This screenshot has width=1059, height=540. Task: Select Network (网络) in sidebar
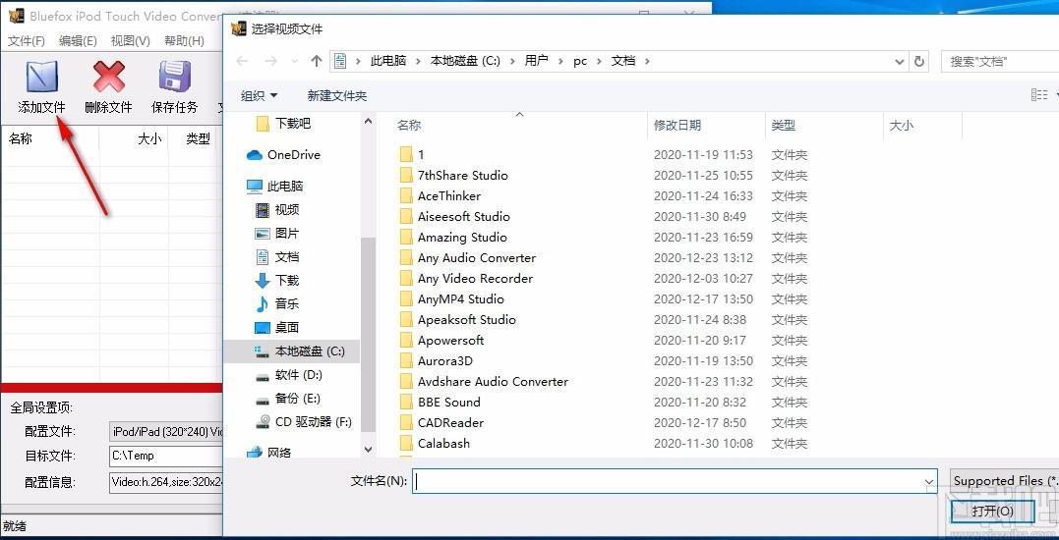pyautogui.click(x=269, y=453)
